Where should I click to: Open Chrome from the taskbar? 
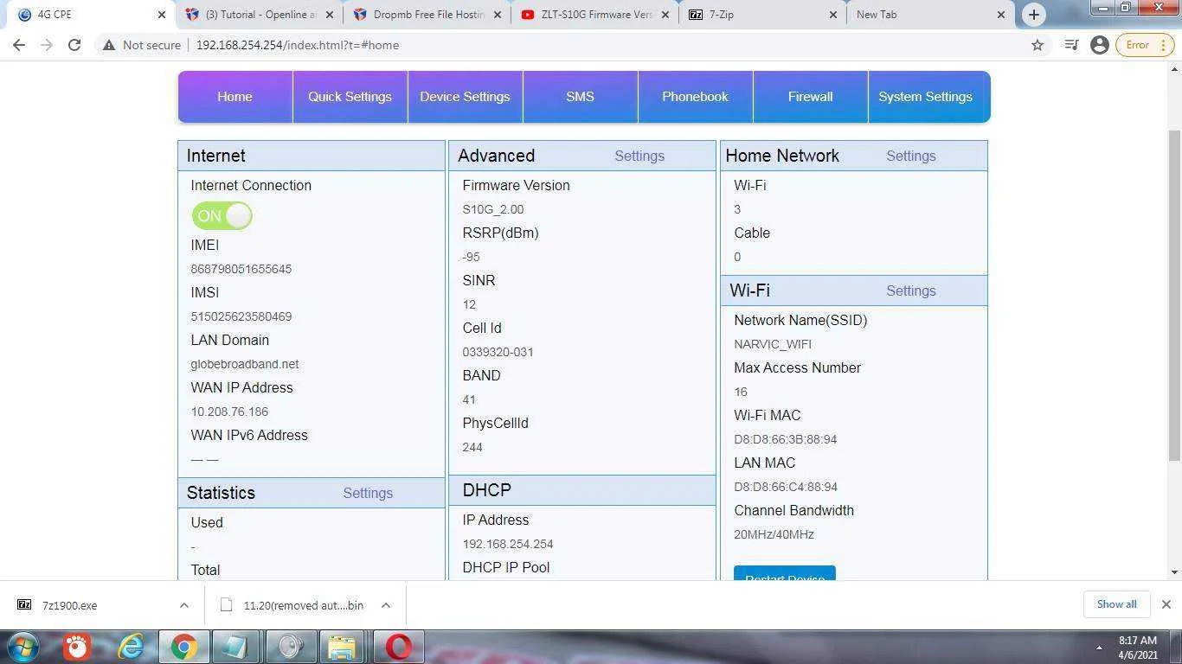[x=183, y=647]
